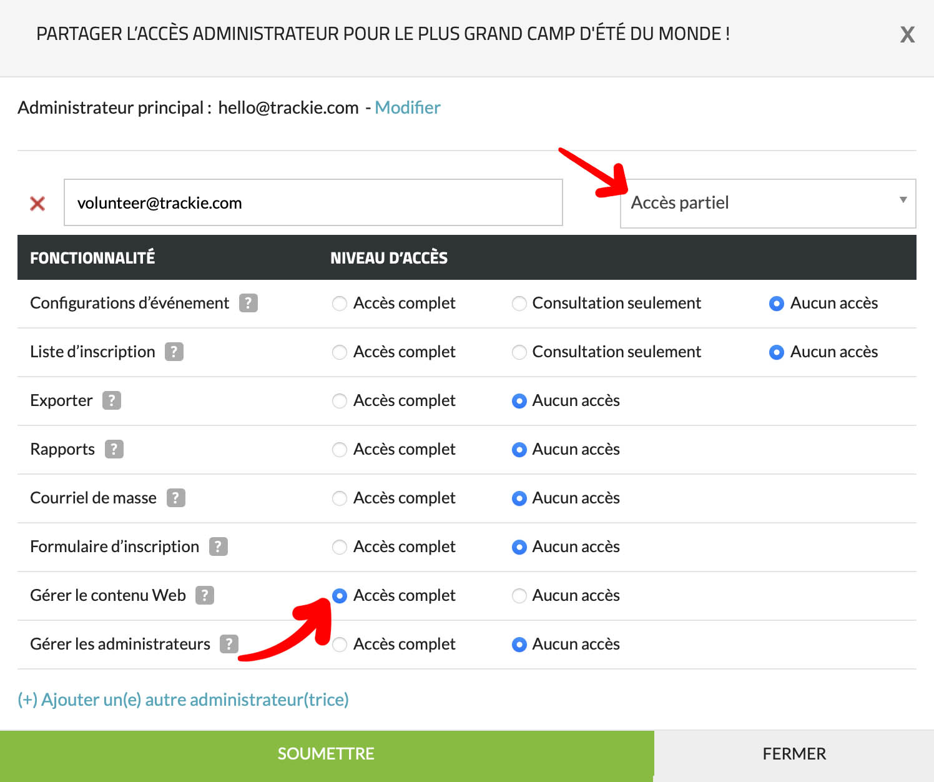The width and height of the screenshot is (934, 782).
Task: Open the Accès partiel dropdown
Action: (767, 203)
